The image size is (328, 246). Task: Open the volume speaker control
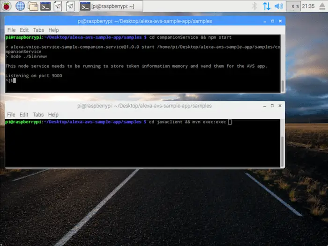(279, 6)
